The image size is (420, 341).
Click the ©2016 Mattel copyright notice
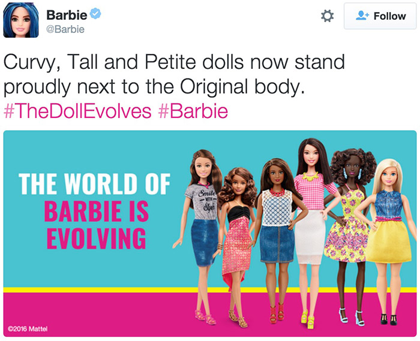[28, 328]
